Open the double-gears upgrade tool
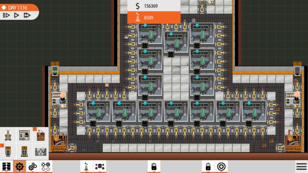Screen dimensions: 308x173 point(32,167)
